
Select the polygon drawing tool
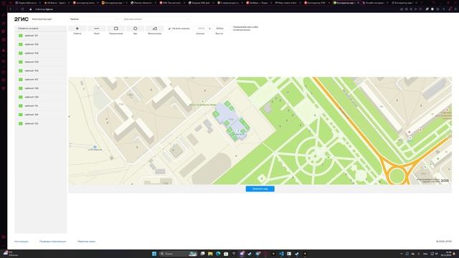155,29
